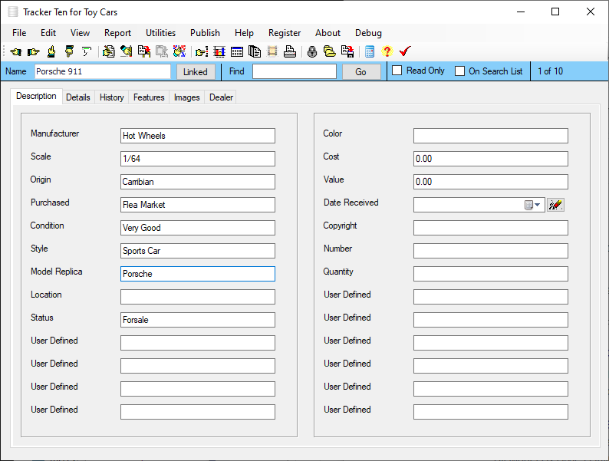Open the calculator tool icon
This screenshot has height=461, width=609.
click(x=370, y=52)
